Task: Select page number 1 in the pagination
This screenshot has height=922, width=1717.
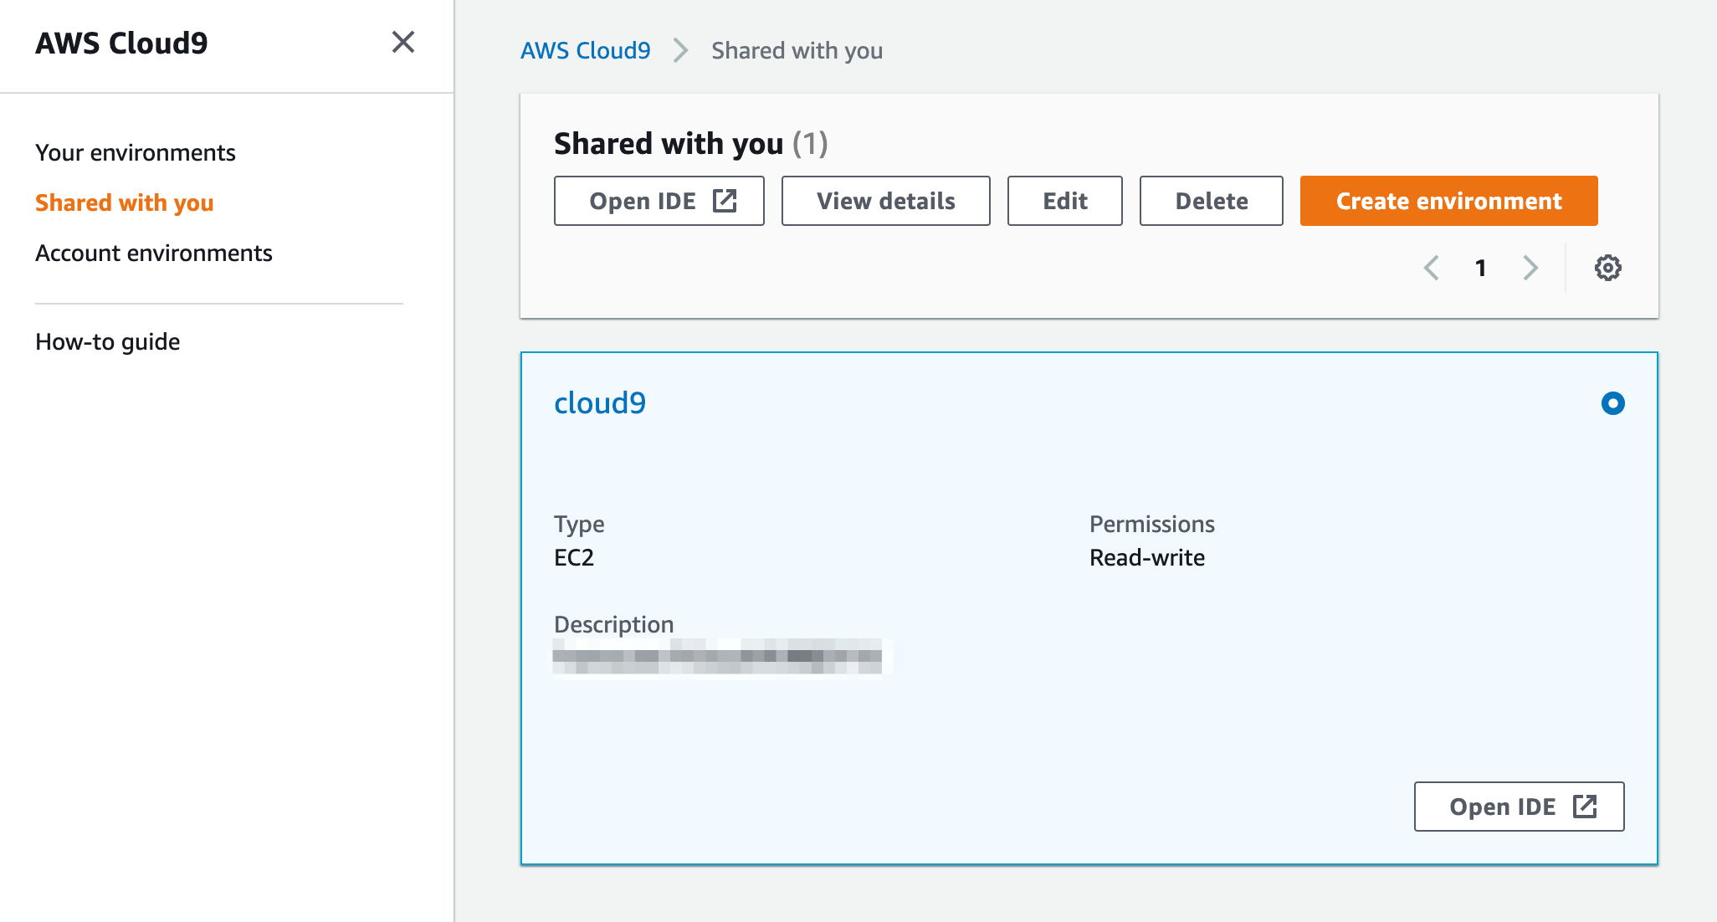Action: pyautogui.click(x=1480, y=268)
